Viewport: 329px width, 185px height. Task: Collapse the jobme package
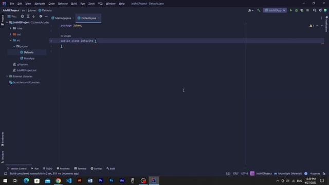pyautogui.click(x=14, y=46)
